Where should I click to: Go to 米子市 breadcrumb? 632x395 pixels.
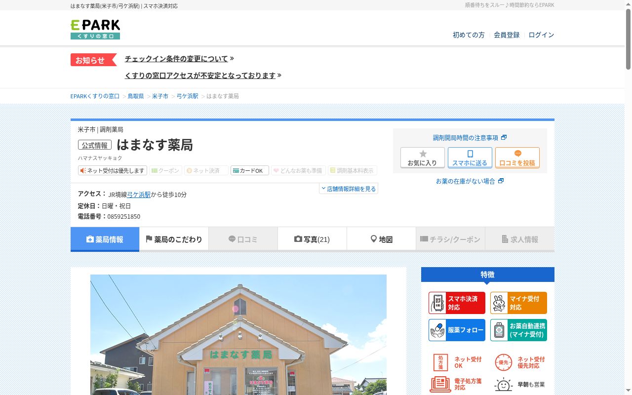point(160,96)
